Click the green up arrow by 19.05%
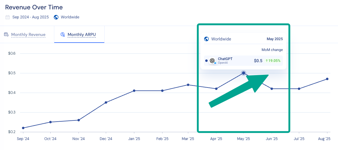The image size is (338, 150). 267,61
